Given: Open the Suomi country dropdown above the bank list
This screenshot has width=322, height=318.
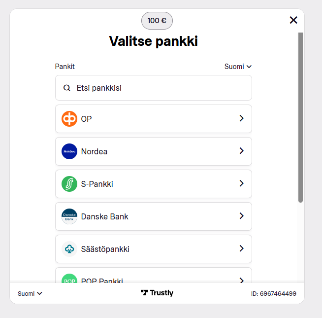Looking at the screenshot, I should [x=238, y=67].
